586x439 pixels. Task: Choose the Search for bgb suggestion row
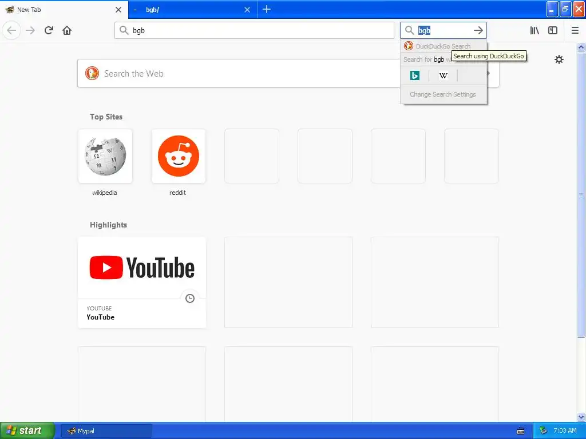click(x=444, y=59)
